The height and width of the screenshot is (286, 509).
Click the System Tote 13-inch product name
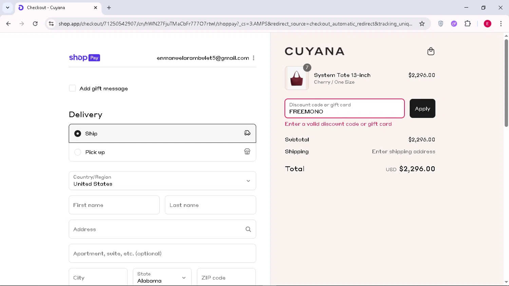click(x=342, y=75)
